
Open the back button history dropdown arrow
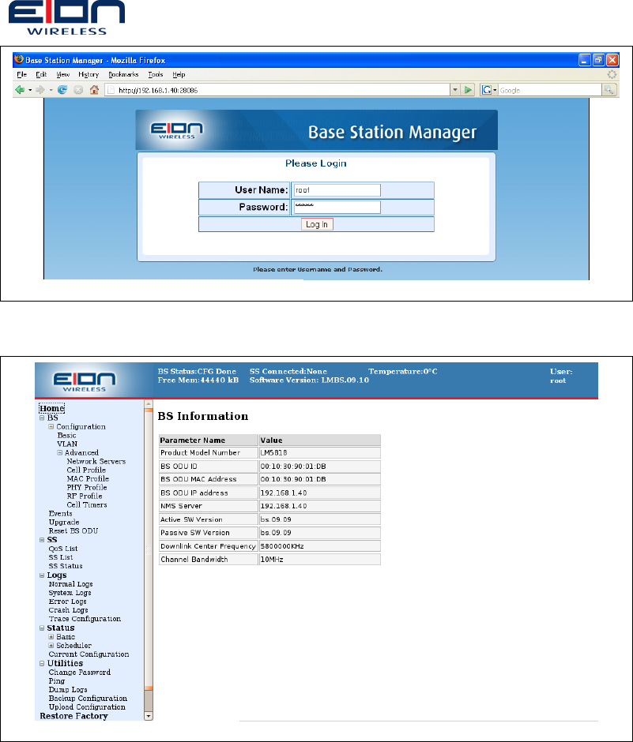pos(30,90)
